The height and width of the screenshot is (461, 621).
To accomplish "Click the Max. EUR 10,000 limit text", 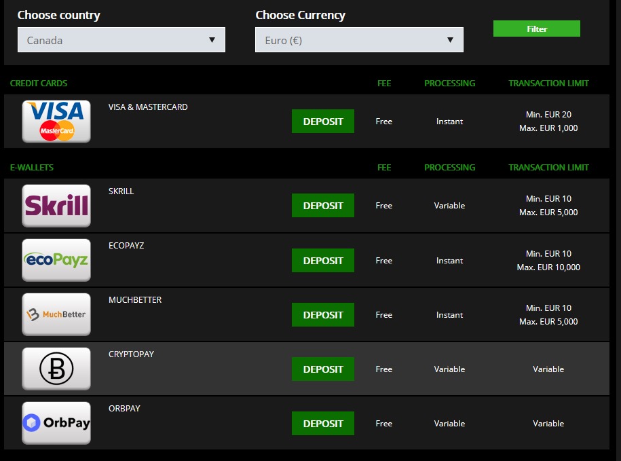I will pyautogui.click(x=548, y=268).
